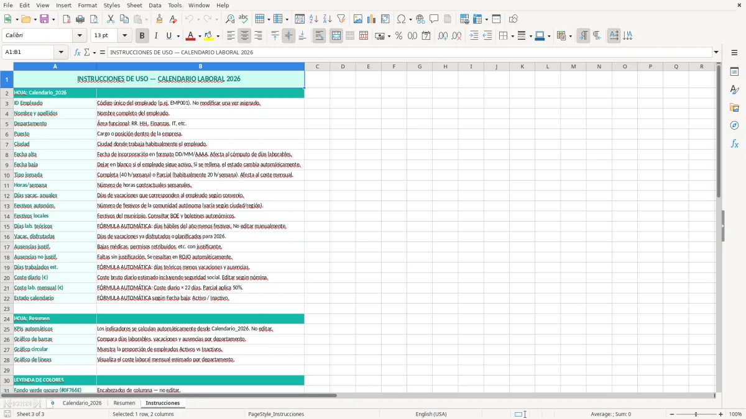The image size is (746, 419).
Task: Expand the formula bar arrow
Action: point(716,52)
